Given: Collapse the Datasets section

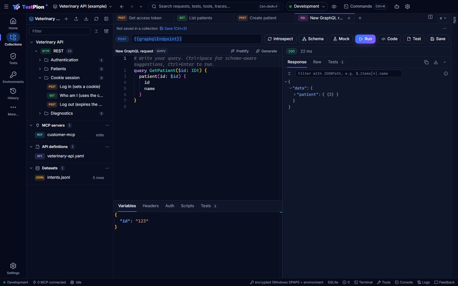Looking at the screenshot, I should click(31, 168).
